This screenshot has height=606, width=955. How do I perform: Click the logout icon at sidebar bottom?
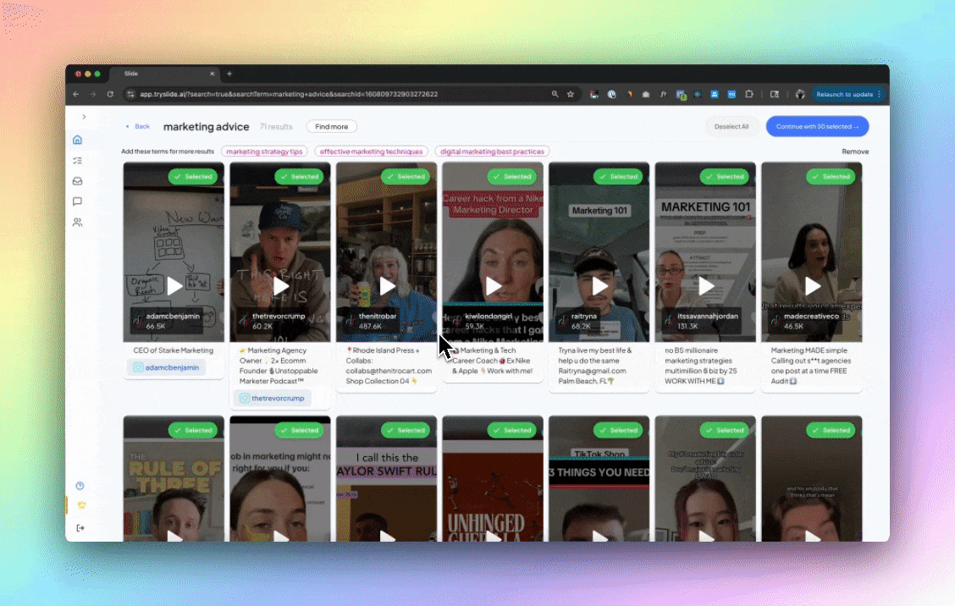(80, 528)
